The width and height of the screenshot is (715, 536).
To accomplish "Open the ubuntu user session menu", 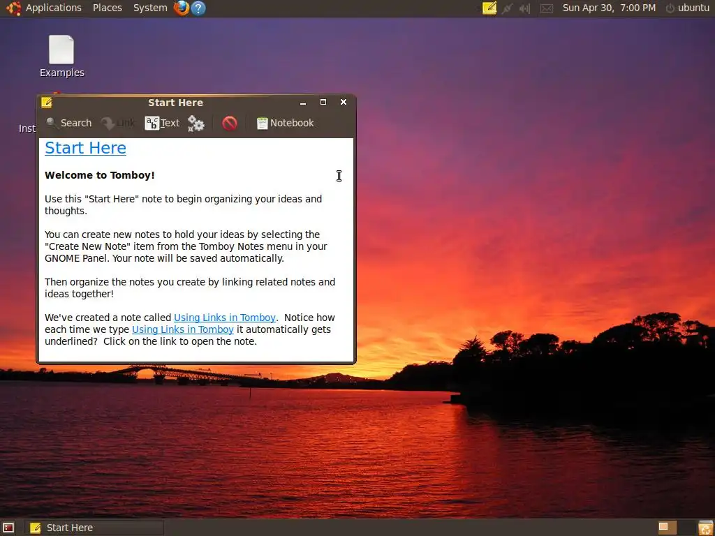I will [x=688, y=8].
